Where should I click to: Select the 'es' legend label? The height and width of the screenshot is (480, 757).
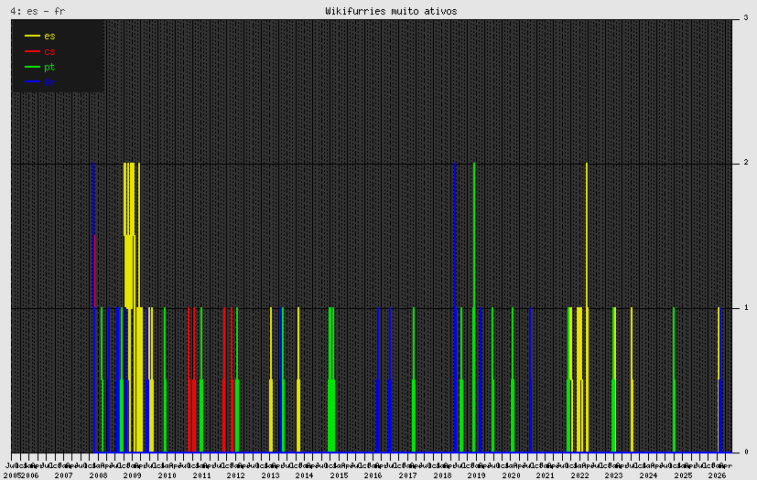click(49, 37)
